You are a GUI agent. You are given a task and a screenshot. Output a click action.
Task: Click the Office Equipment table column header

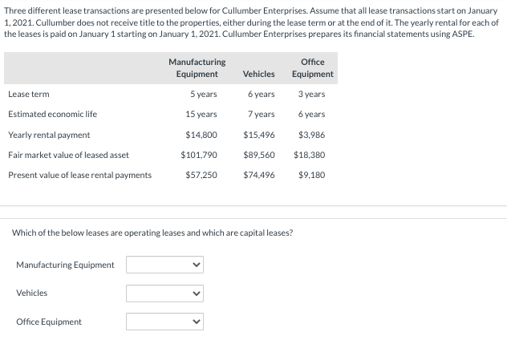(x=312, y=68)
